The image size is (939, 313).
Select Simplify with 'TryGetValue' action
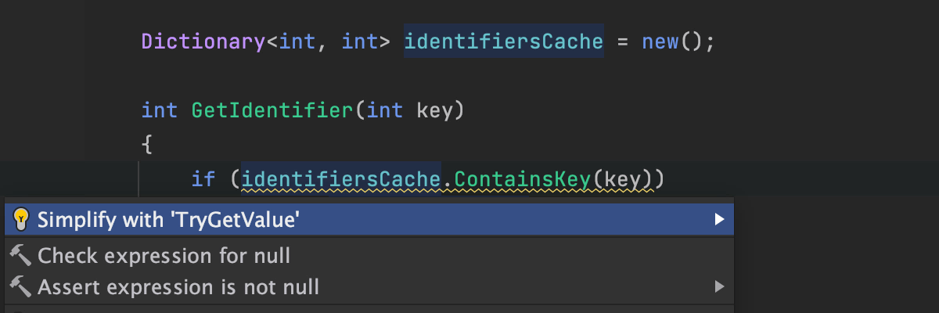pos(169,220)
